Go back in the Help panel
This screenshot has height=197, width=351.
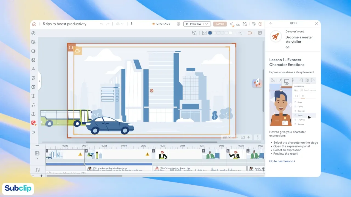(x=271, y=24)
